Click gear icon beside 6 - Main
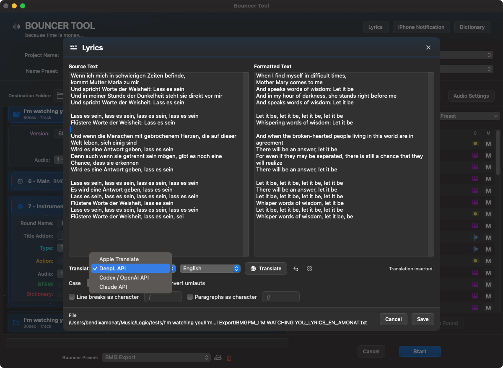503x368 pixels. (20, 181)
